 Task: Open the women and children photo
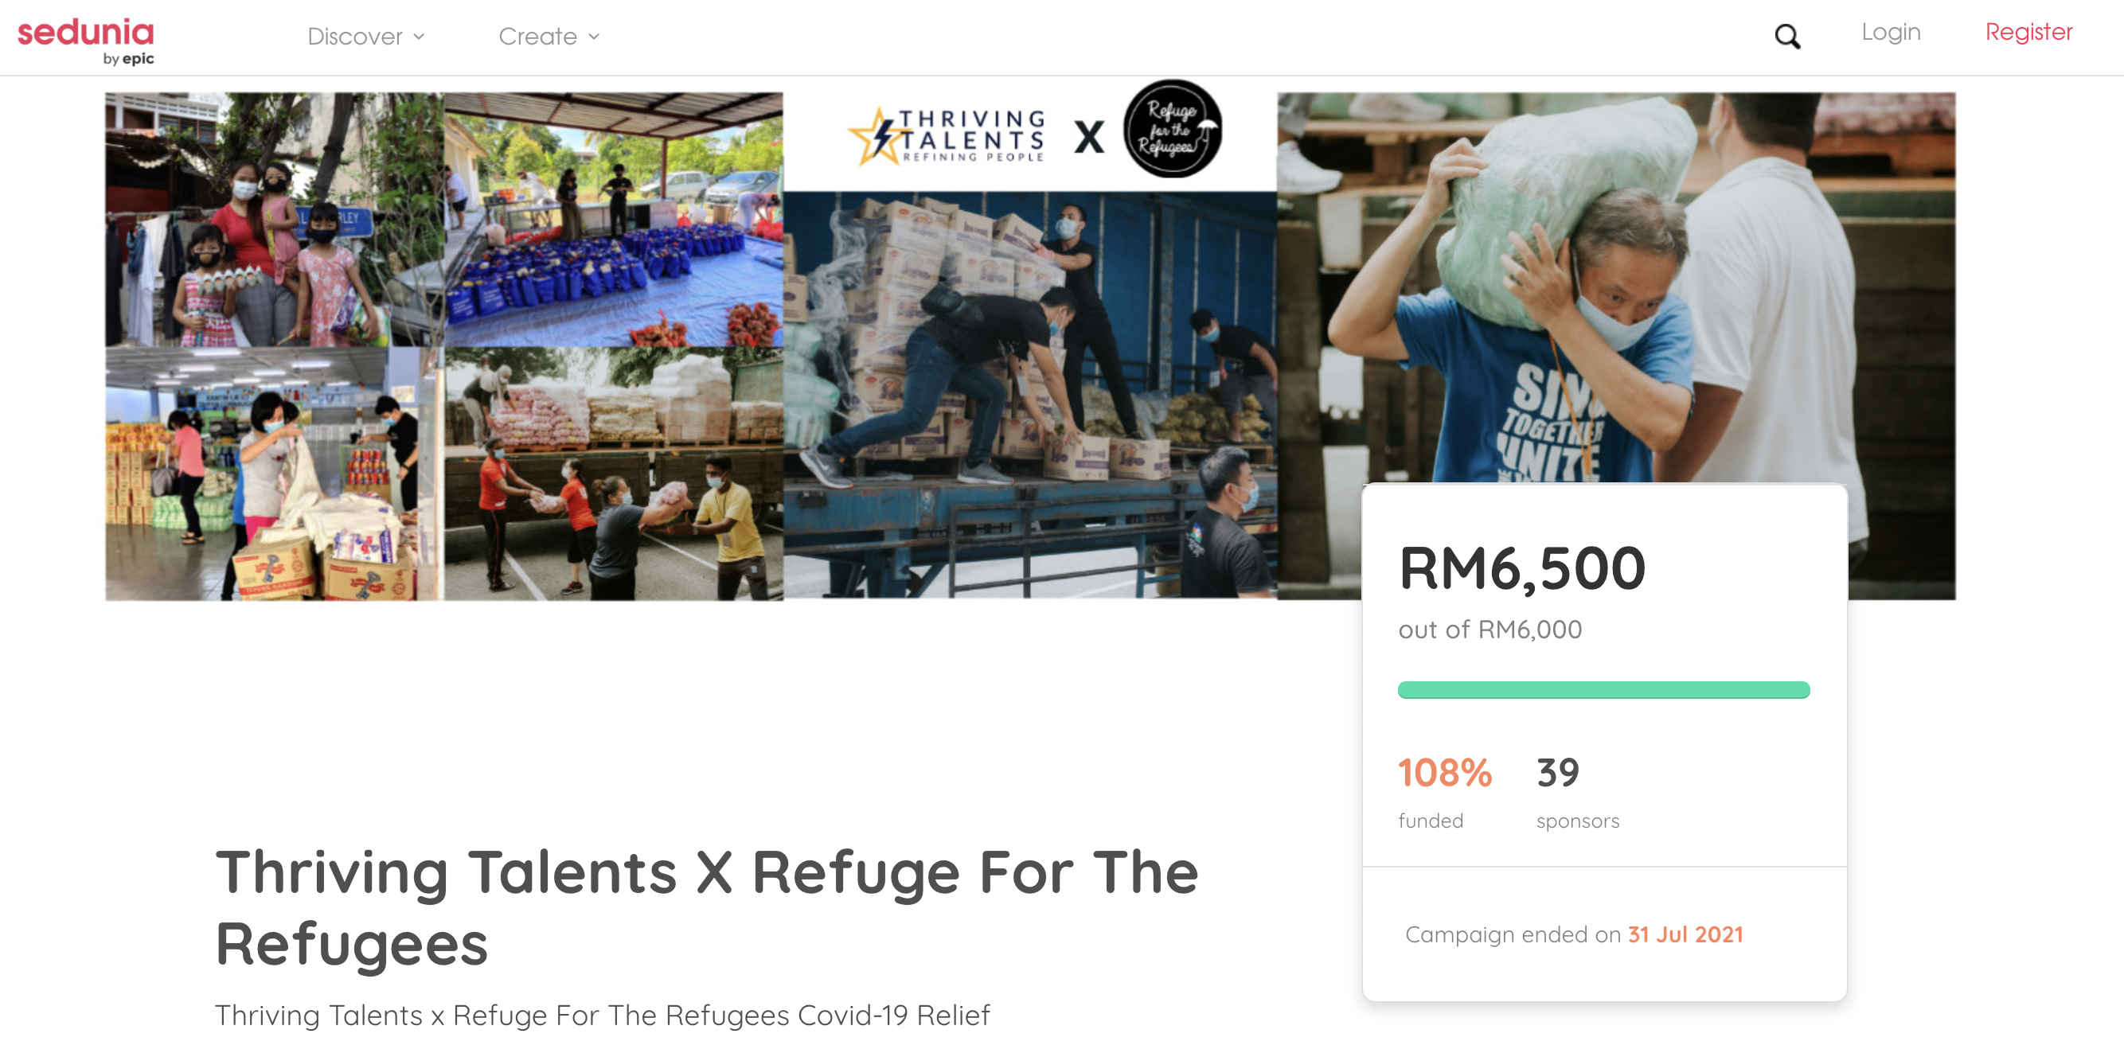(275, 219)
